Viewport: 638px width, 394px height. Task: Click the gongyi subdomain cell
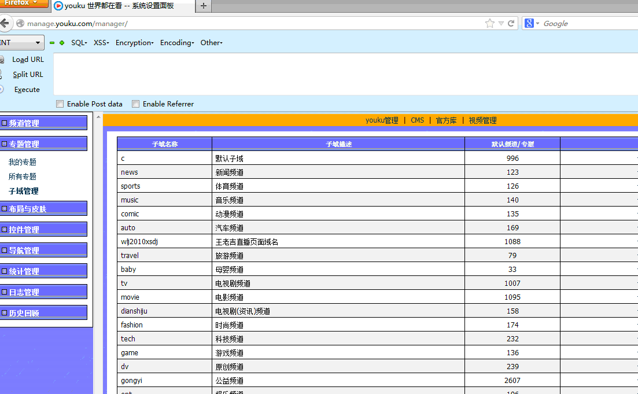point(165,380)
